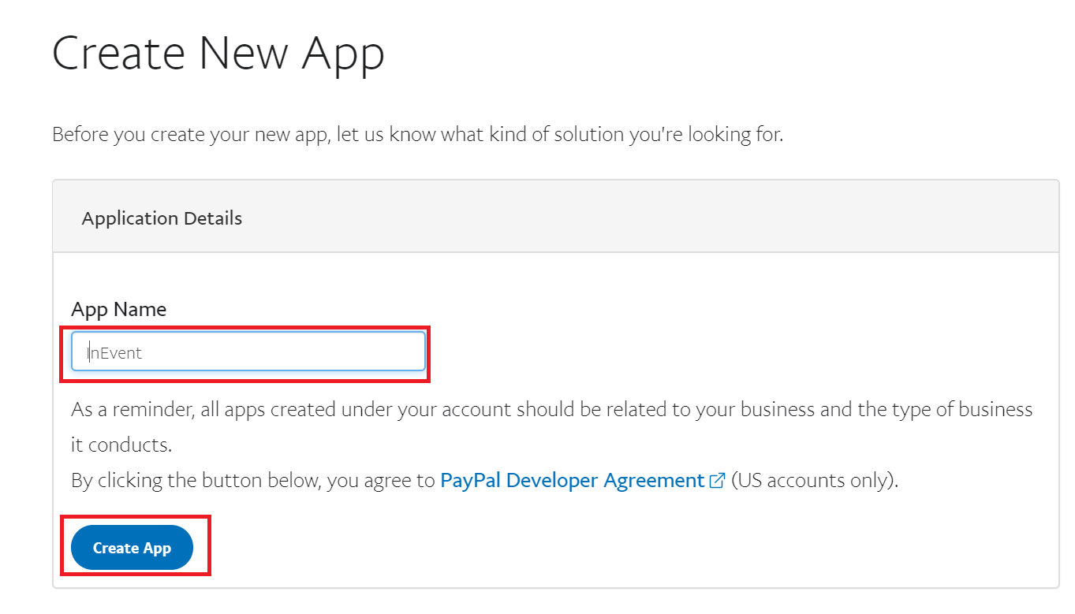The image size is (1075, 614).
Task: Click the 'it conducts.' text line
Action: tap(121, 445)
